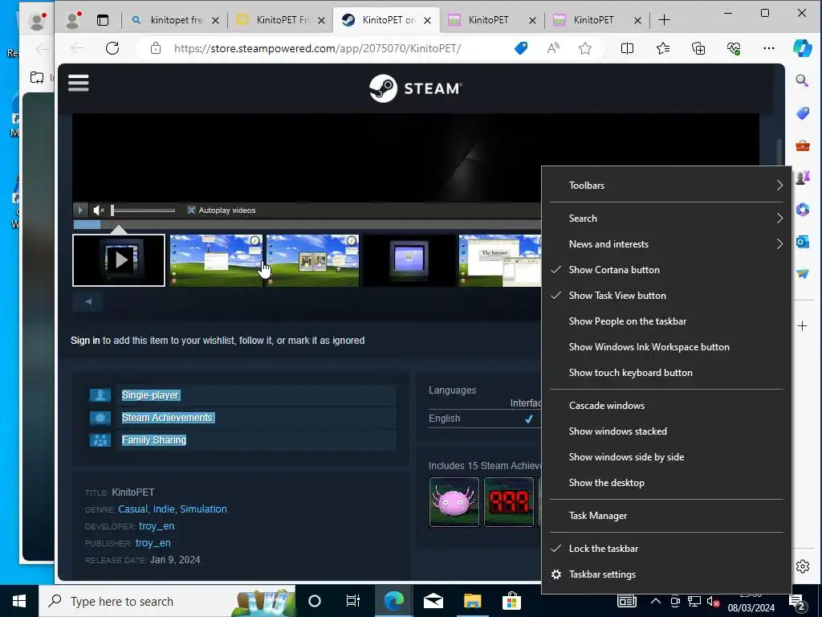This screenshot has width=822, height=617.
Task: Open Edge Collections icon
Action: tap(698, 48)
